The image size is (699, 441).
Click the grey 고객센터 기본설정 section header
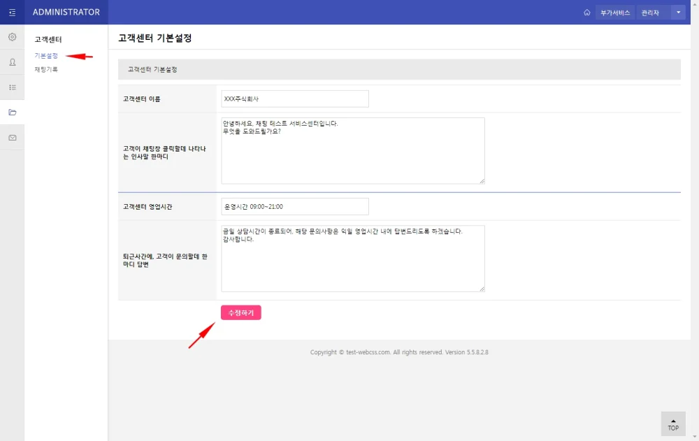(399, 70)
